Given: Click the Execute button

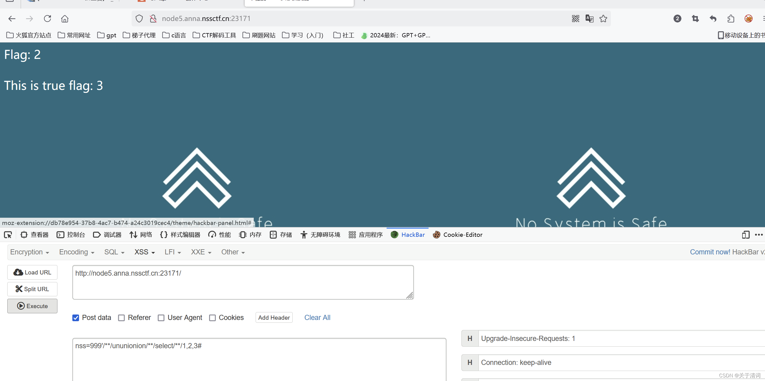Looking at the screenshot, I should (33, 306).
